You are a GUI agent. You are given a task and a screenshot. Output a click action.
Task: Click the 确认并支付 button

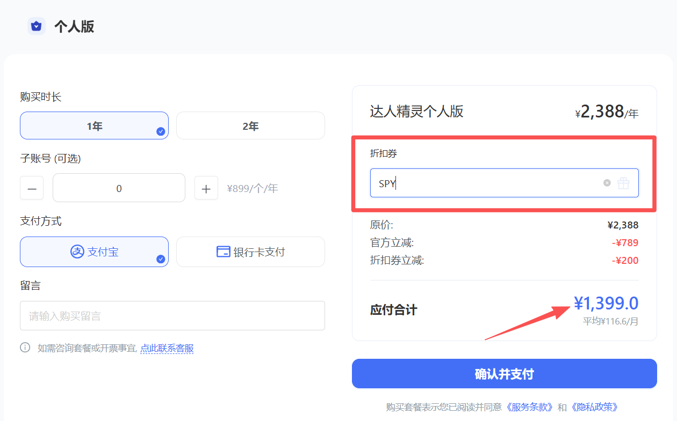505,373
